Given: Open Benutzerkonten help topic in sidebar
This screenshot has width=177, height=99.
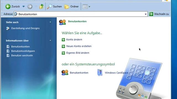Looking at the screenshot, I should (20, 46).
